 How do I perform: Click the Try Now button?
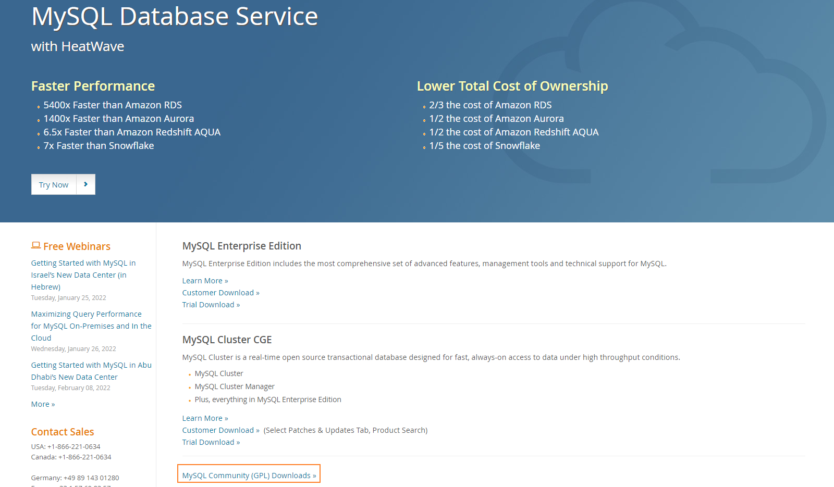click(x=63, y=184)
